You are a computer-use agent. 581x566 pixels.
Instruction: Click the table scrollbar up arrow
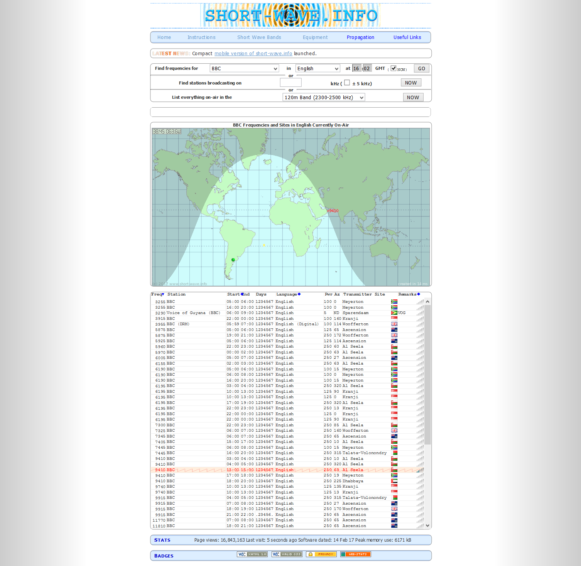click(428, 301)
